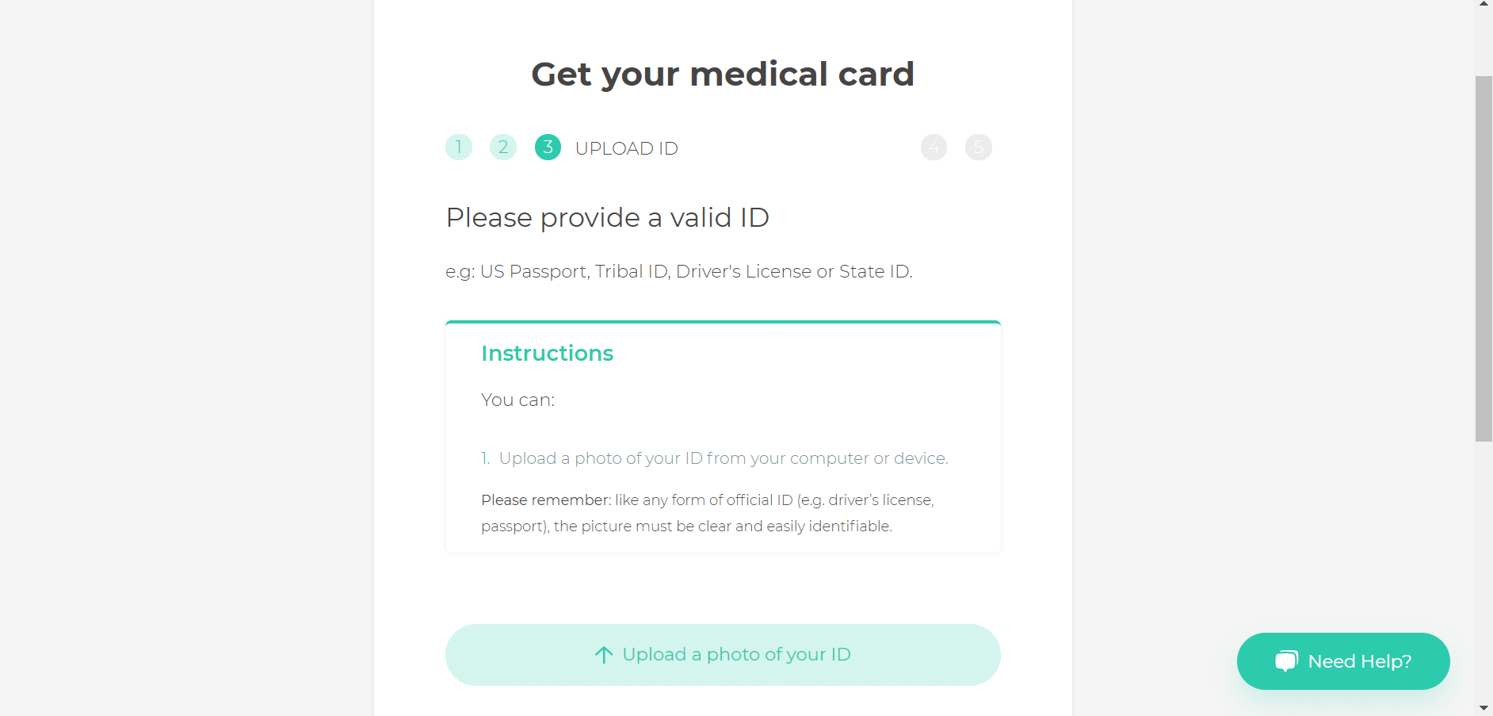
Task: Jump to greyed-out step 4 circle
Action: [x=934, y=147]
